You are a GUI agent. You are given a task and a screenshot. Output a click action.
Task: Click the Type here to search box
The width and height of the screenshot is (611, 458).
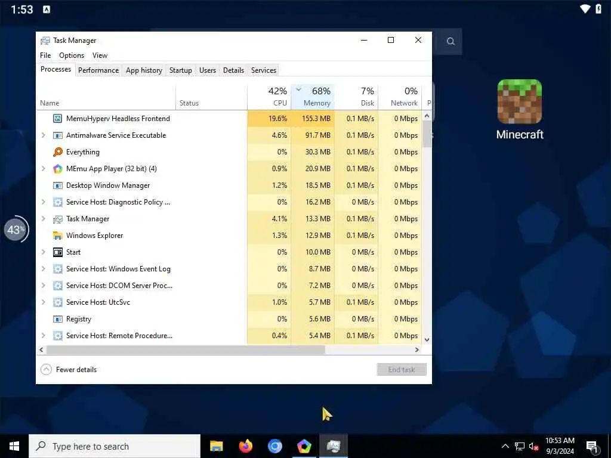(x=115, y=446)
